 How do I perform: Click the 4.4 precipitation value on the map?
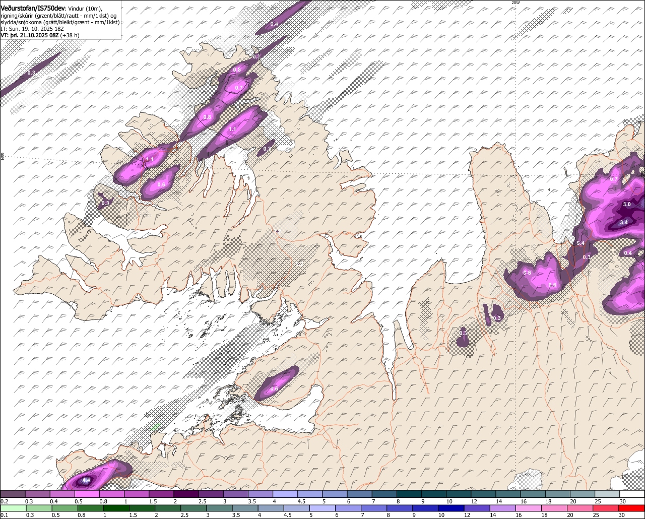86,480
